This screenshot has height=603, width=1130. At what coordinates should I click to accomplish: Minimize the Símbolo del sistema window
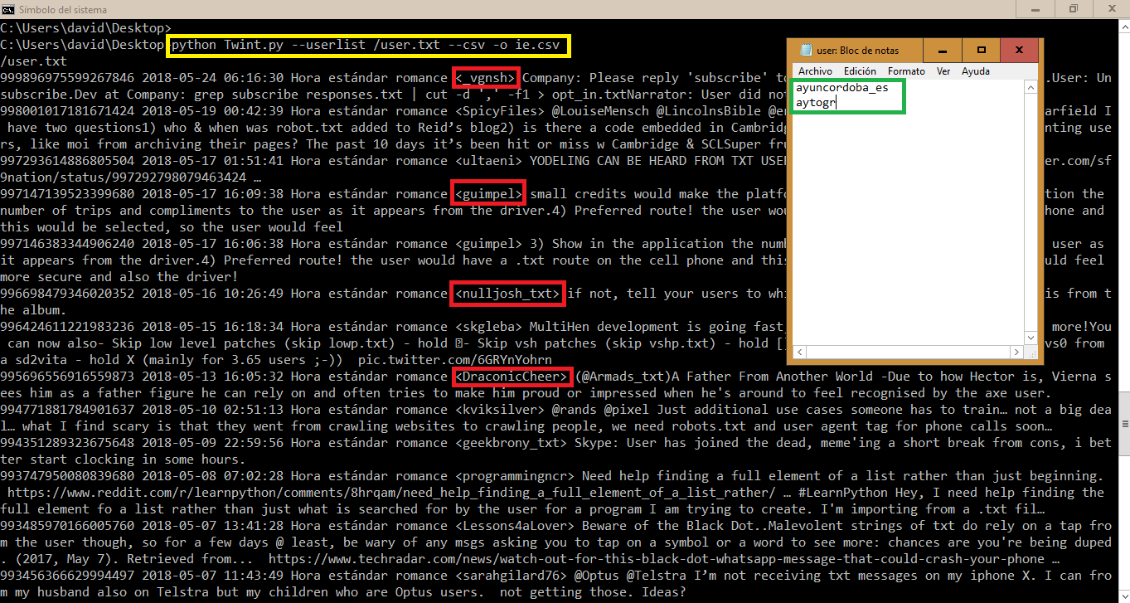pyautogui.click(x=1035, y=8)
